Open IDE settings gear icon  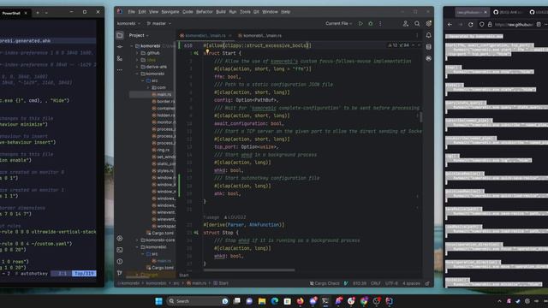(428, 23)
